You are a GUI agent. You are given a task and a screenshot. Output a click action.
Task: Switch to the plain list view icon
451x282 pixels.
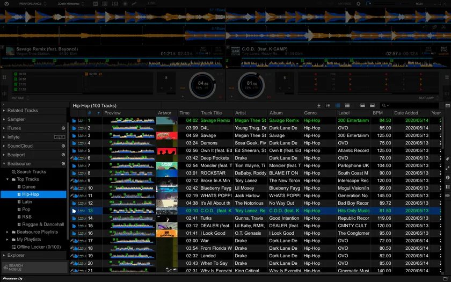(x=347, y=106)
